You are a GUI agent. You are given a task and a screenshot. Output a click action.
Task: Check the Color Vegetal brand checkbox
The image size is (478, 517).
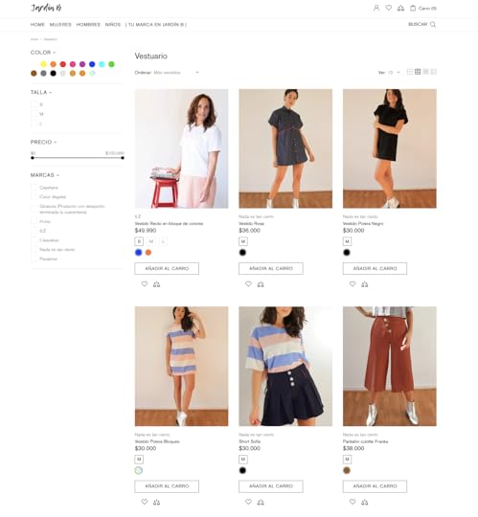tap(34, 197)
